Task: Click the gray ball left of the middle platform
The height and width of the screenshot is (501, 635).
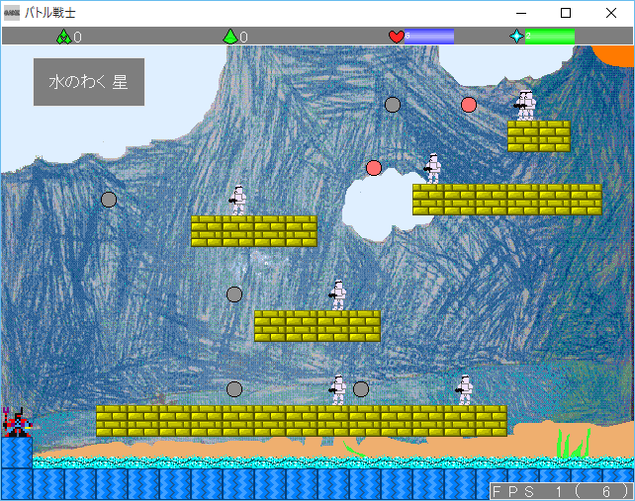Action: click(234, 294)
